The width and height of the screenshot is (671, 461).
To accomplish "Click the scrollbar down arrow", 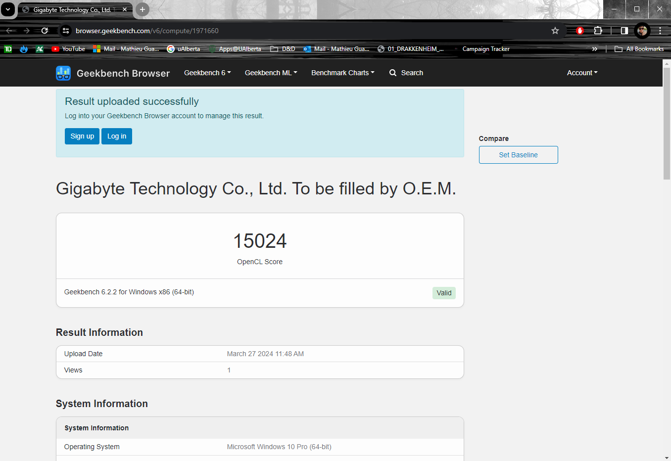I will click(x=667, y=458).
